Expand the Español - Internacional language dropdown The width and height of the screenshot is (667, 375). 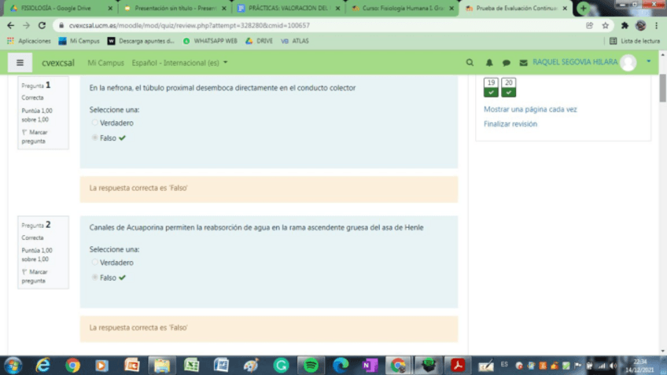click(x=179, y=63)
